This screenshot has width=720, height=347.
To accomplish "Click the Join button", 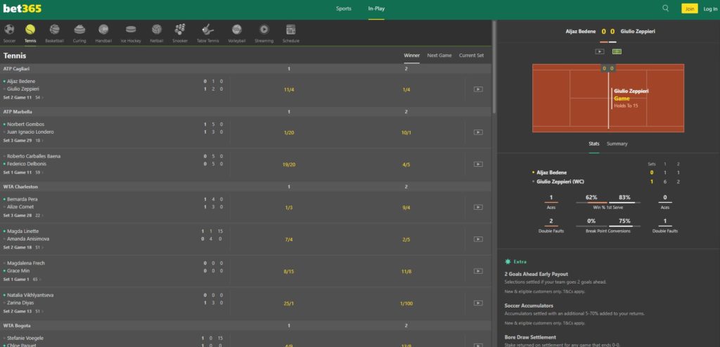I will tap(689, 8).
